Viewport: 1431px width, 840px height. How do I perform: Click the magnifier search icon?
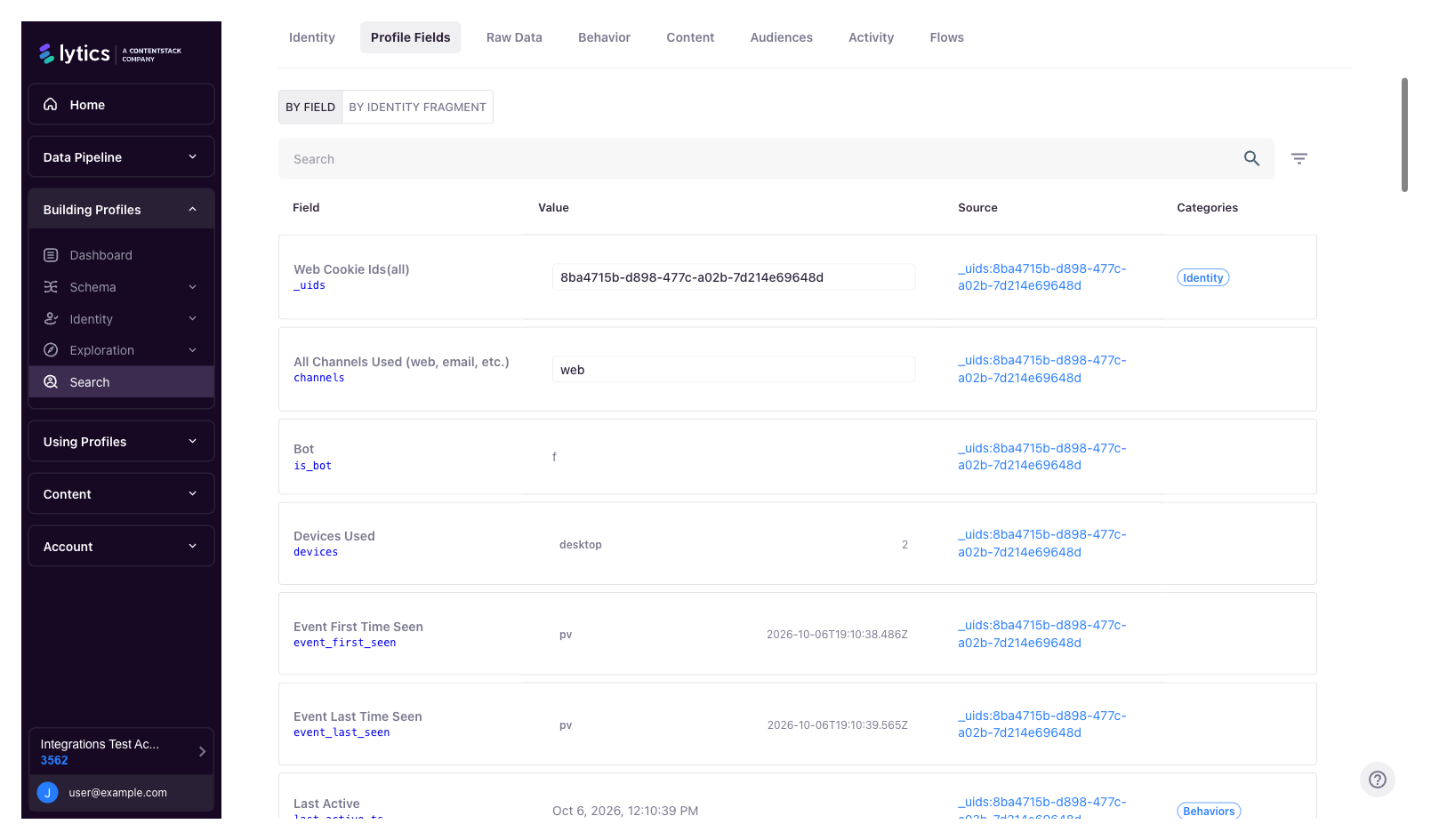[x=1251, y=158]
